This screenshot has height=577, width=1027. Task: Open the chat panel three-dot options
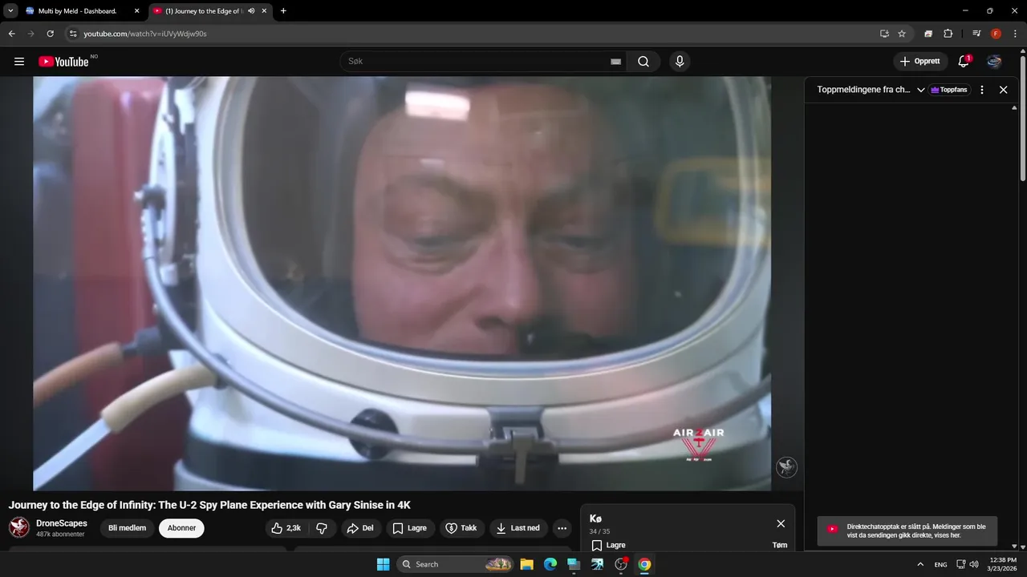pos(982,90)
